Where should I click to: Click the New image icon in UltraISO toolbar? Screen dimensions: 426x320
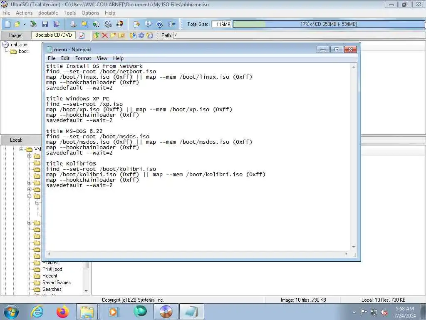click(7, 24)
